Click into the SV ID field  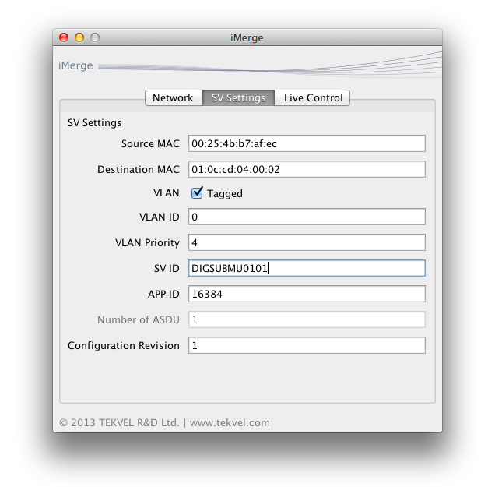pos(307,268)
